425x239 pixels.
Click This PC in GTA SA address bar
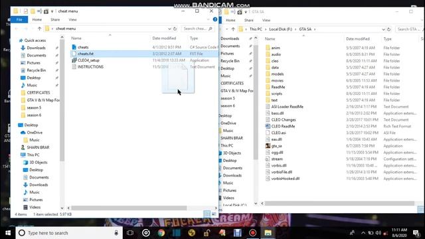(x=256, y=29)
